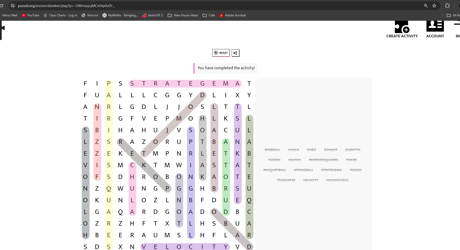
Task: Bookmark this page with the star icon
Action: tap(434, 6)
